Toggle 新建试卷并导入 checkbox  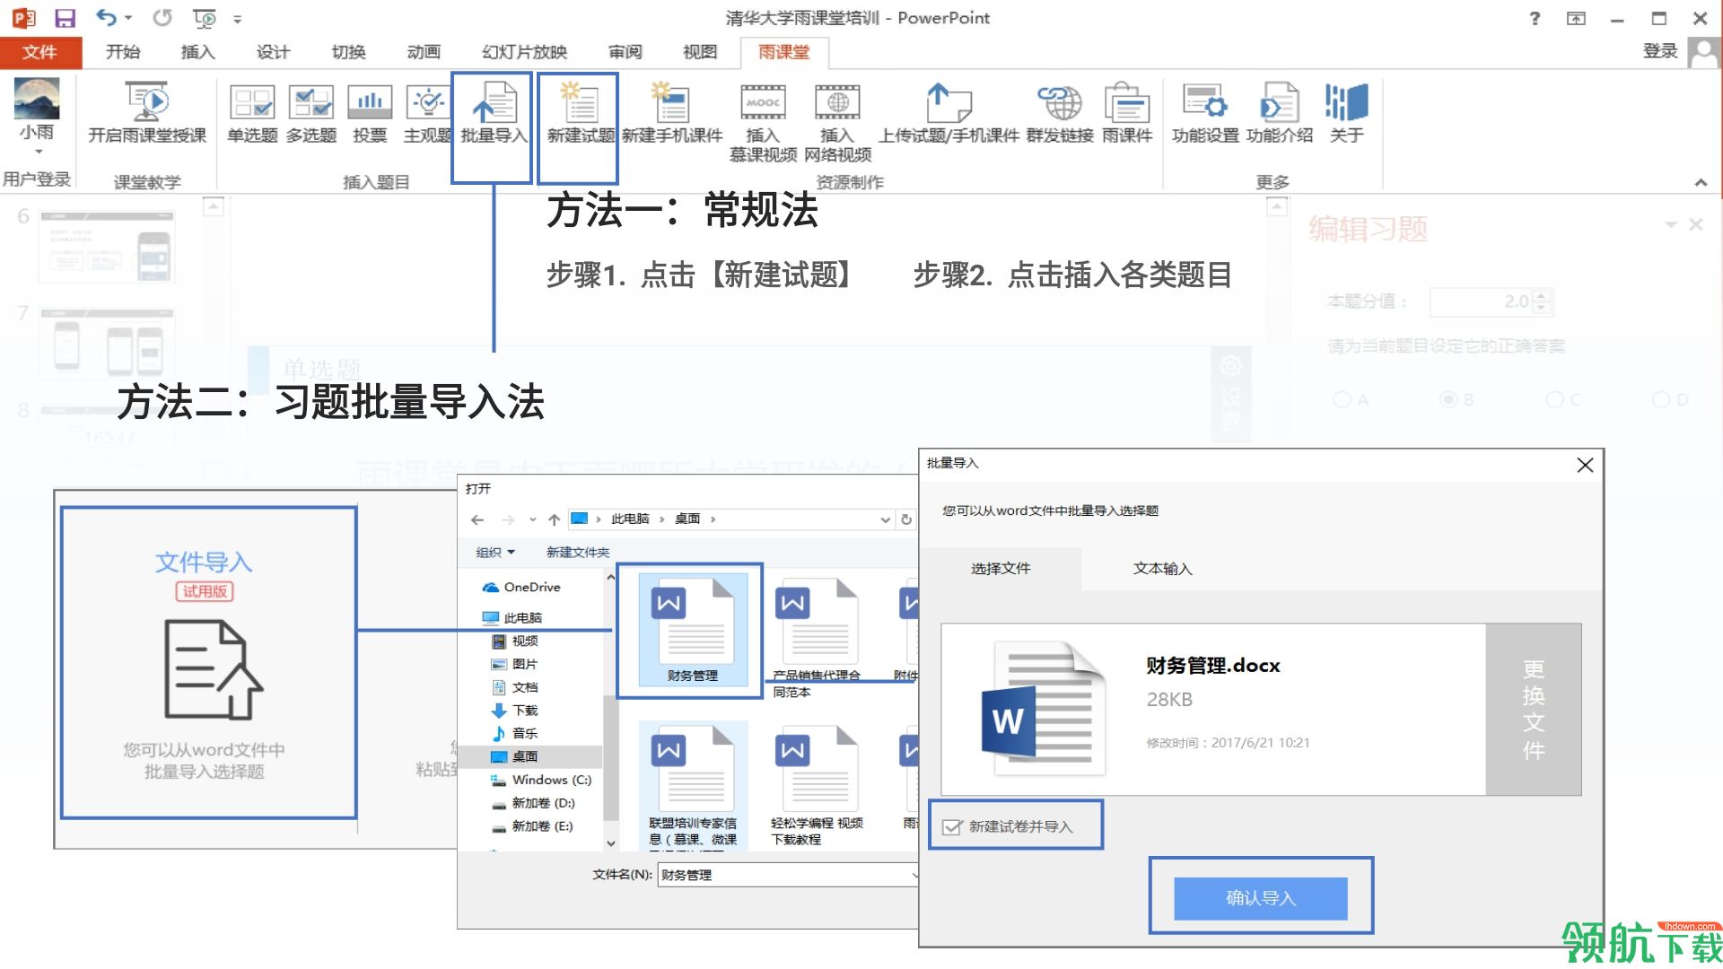[952, 826]
